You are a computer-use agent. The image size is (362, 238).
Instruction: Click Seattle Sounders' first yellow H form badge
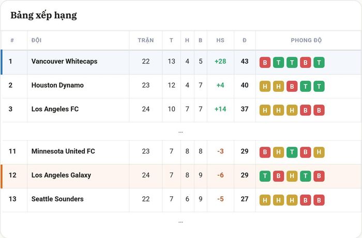click(x=265, y=200)
